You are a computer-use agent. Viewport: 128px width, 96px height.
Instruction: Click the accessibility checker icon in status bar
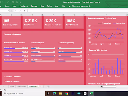[x=5, y=90]
